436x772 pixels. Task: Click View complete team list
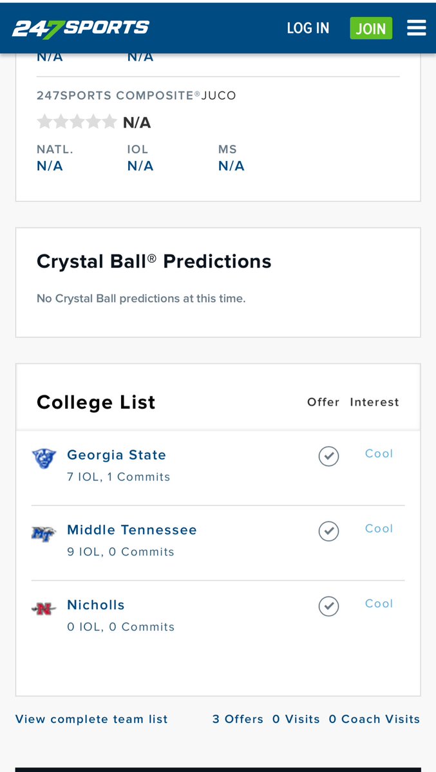(x=91, y=719)
